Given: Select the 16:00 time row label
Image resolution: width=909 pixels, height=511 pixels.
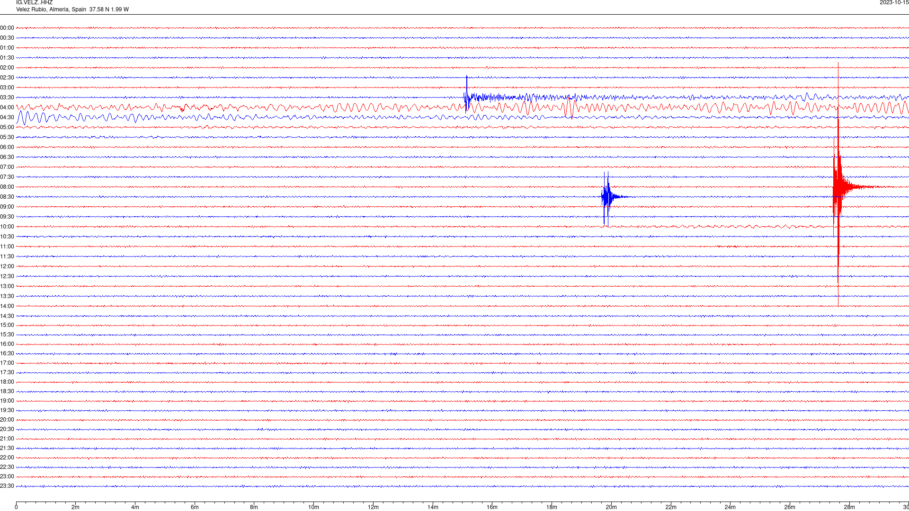Looking at the screenshot, I should [x=7, y=344].
